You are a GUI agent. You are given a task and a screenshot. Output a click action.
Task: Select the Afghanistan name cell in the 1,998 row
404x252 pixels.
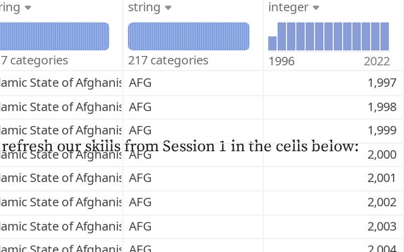(x=61, y=107)
